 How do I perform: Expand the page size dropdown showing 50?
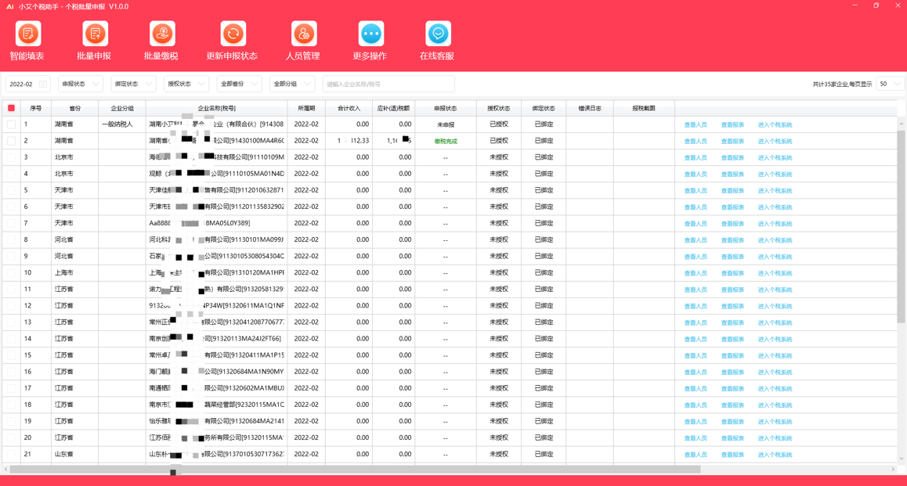890,84
